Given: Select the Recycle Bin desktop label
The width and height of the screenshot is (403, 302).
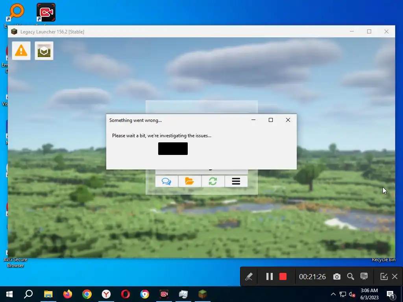Looking at the screenshot, I should coord(383,260).
